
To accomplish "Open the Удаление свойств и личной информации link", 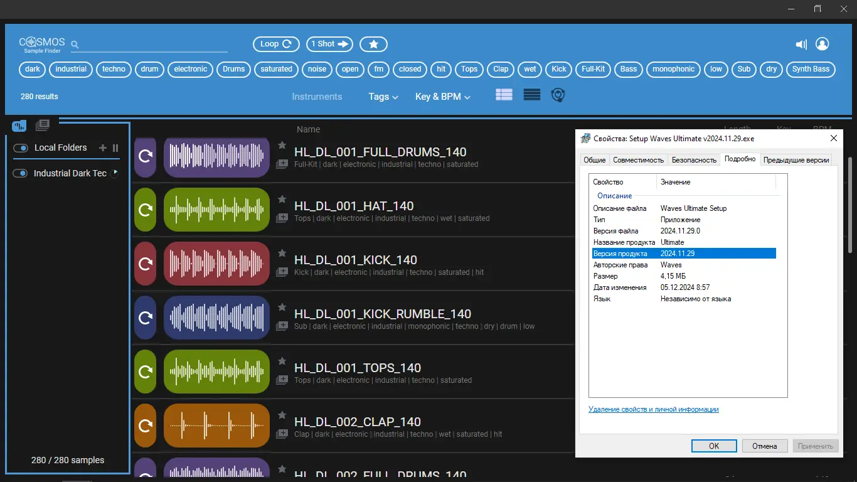I will click(x=654, y=409).
